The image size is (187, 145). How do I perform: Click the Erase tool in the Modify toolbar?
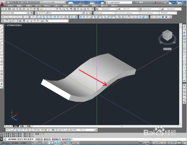click(184, 26)
